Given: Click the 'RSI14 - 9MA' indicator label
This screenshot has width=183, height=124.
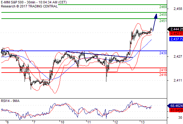Looking at the screenshot, I should pos(10,101).
